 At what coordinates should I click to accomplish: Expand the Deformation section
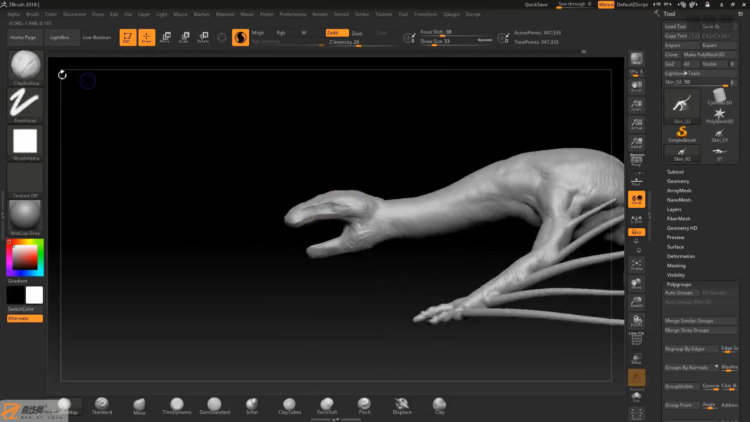[681, 256]
